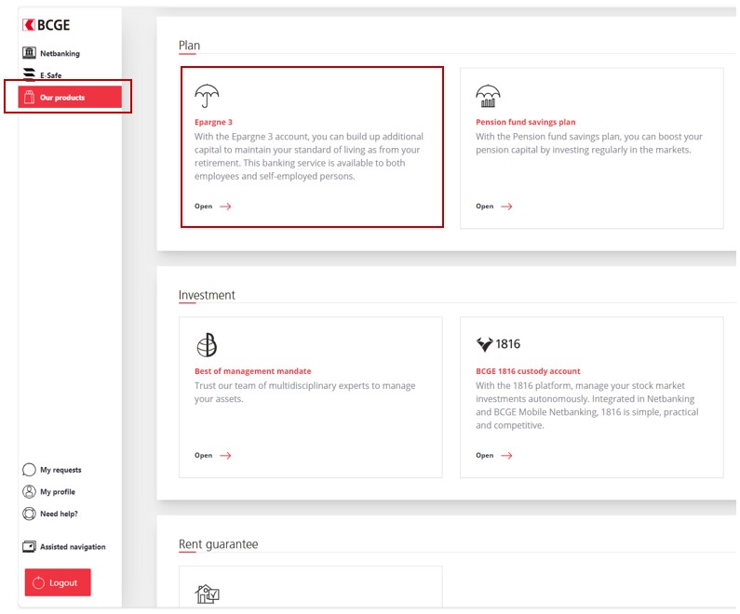The height and width of the screenshot is (614, 740).
Task: Click the Epargne 3 description paragraph
Action: point(309,156)
